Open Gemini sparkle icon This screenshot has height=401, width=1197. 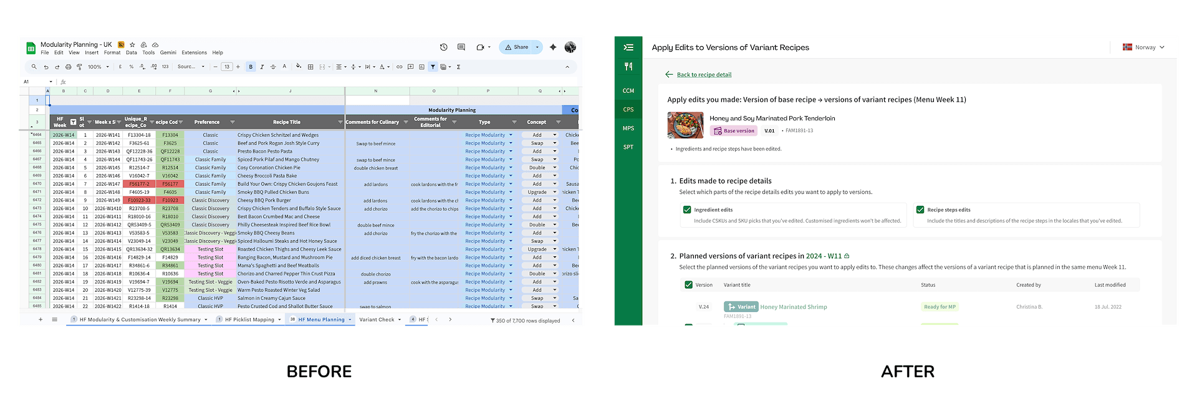553,47
